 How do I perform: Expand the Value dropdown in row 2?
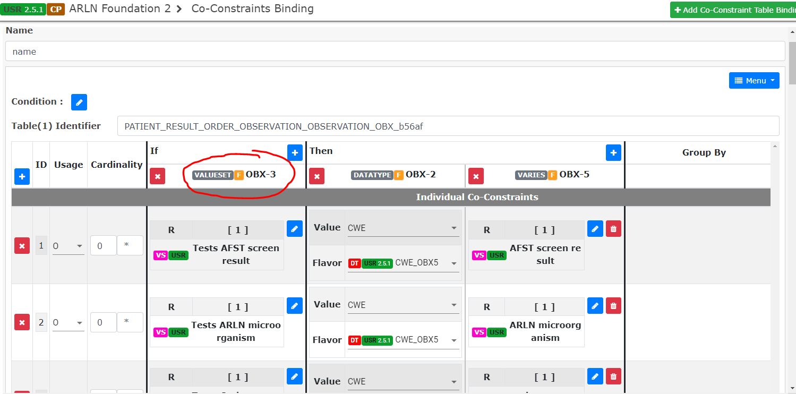[x=403, y=304]
